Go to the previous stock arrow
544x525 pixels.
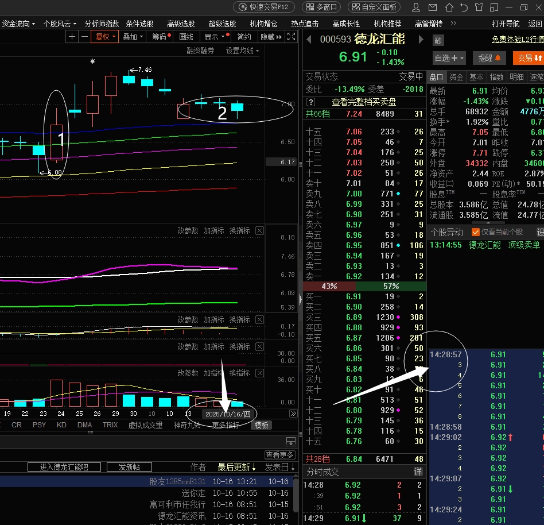(x=308, y=40)
